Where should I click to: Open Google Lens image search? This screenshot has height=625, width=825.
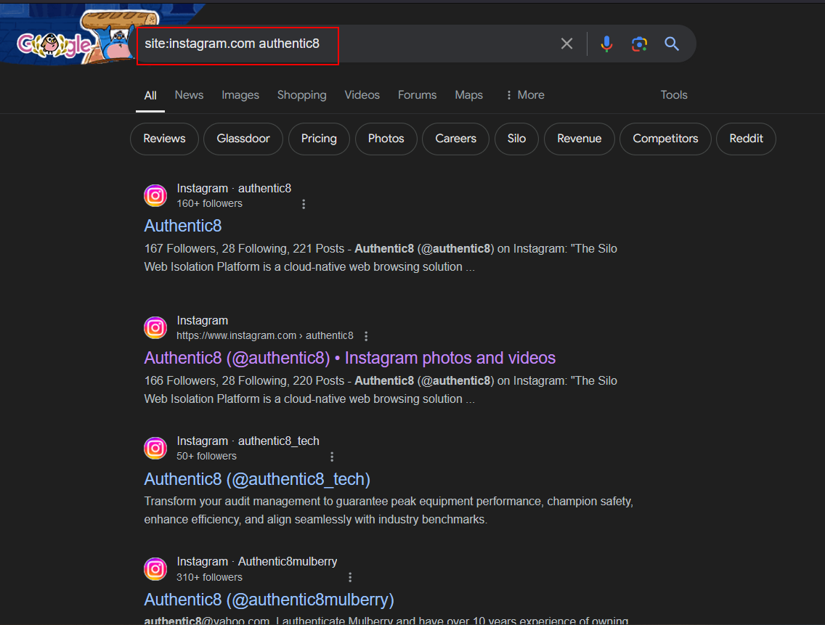639,44
